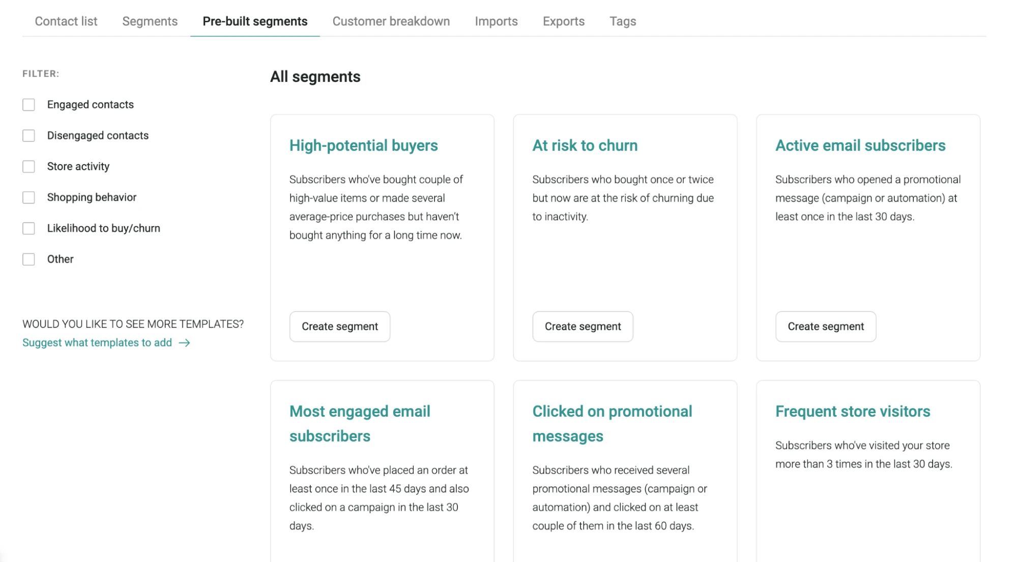The height and width of the screenshot is (562, 1017).
Task: Navigate to the Tags tab
Action: pos(622,21)
